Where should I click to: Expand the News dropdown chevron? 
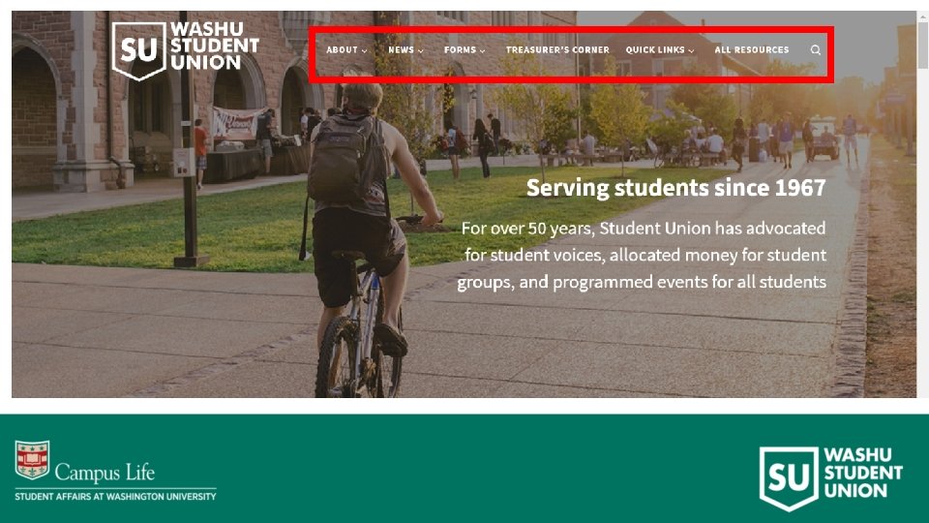421,51
